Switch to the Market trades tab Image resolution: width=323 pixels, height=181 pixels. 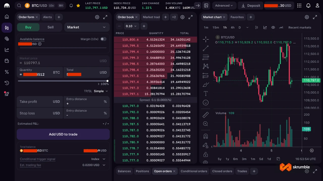pyautogui.click(x=151, y=17)
